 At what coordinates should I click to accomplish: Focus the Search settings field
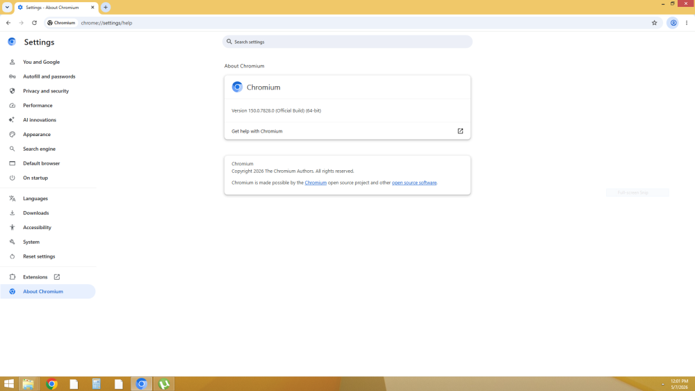pyautogui.click(x=347, y=42)
